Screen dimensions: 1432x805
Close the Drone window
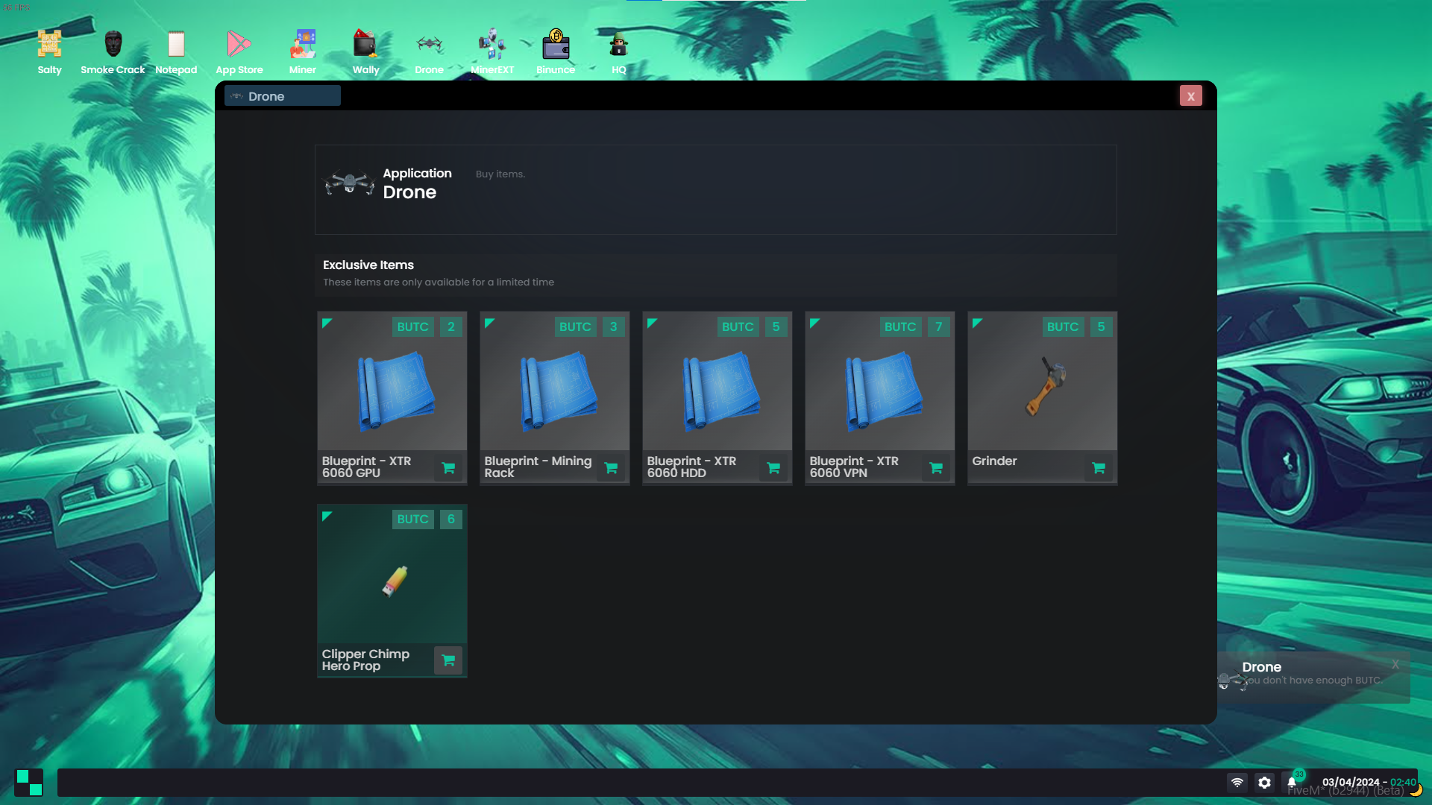coord(1191,96)
